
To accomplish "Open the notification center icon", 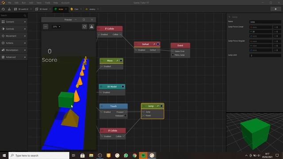I will 277,155.
